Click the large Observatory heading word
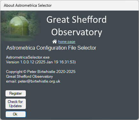This screenshot has width=139, height=120. [x=77, y=32]
